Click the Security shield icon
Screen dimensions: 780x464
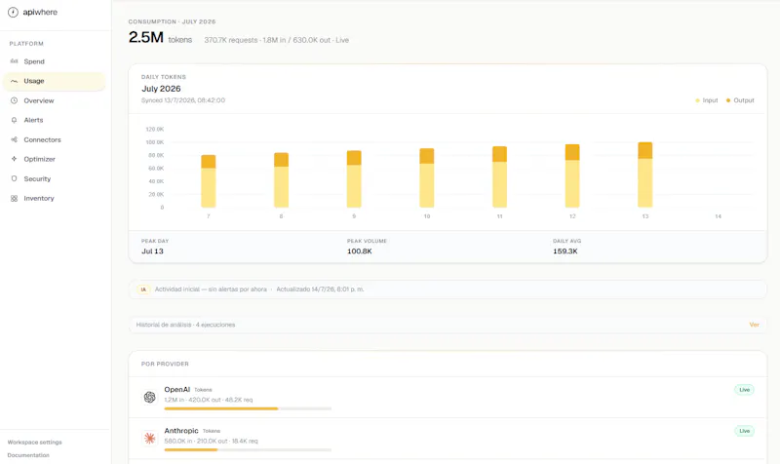click(14, 178)
